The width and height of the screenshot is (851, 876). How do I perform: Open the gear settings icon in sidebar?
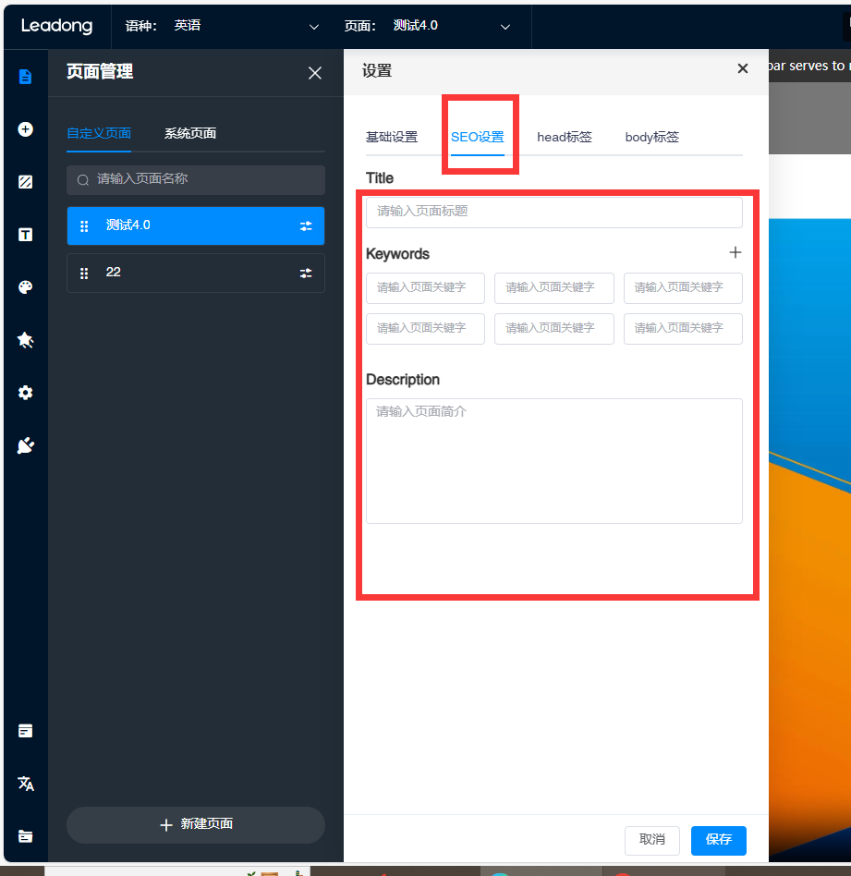25,393
